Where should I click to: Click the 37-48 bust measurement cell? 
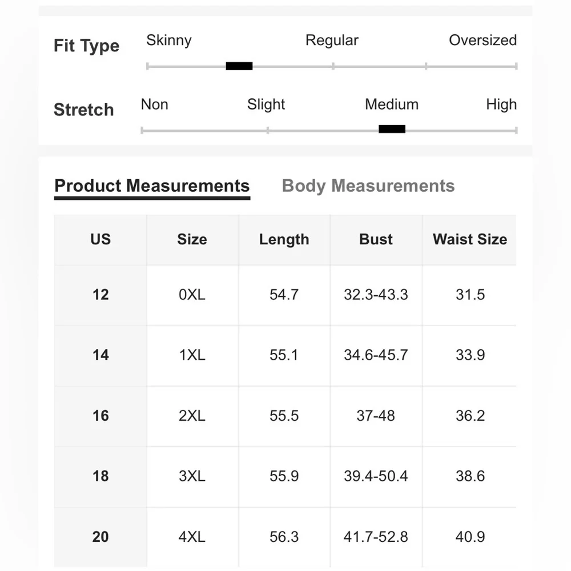pyautogui.click(x=376, y=416)
